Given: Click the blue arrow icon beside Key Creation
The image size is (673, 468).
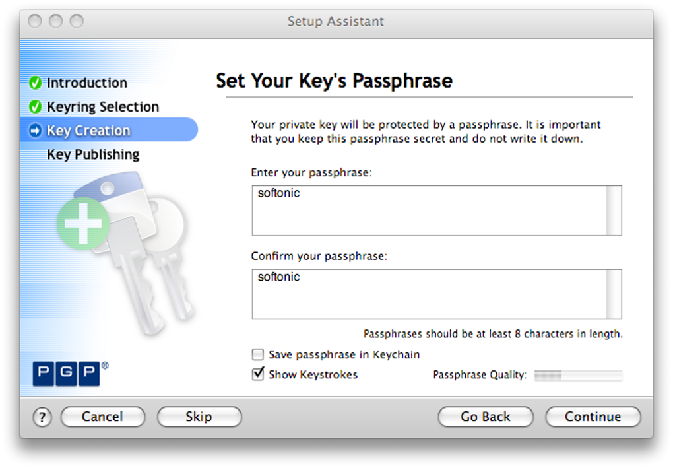Looking at the screenshot, I should pos(35,131).
